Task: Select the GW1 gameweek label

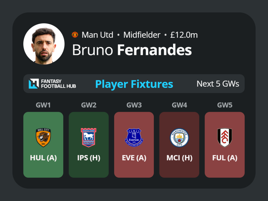Action: (x=43, y=105)
